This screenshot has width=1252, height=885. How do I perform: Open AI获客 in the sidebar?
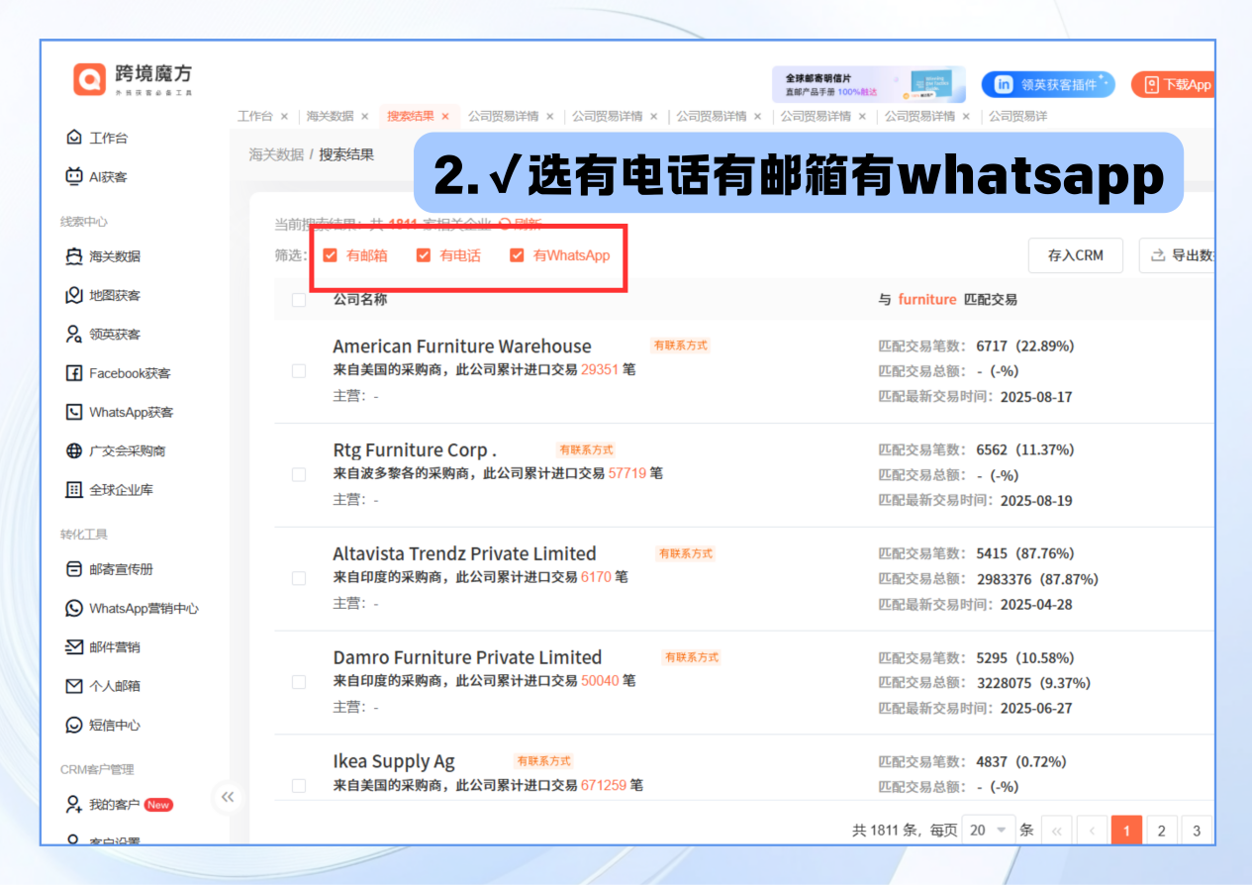(x=97, y=177)
